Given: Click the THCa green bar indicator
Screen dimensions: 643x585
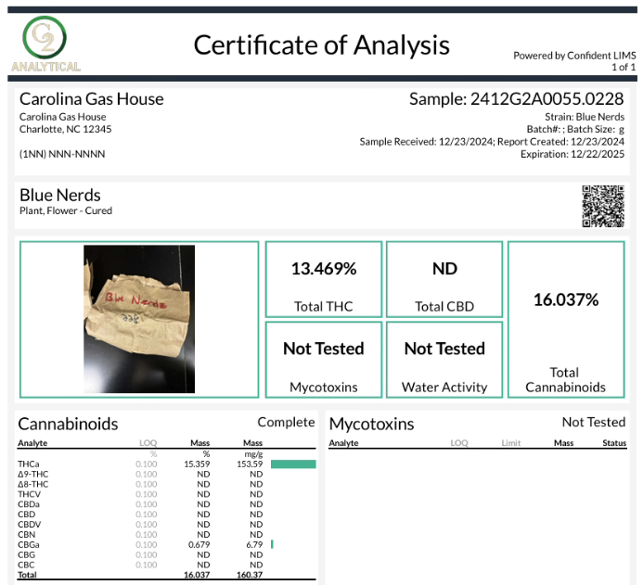Looking at the screenshot, I should pos(293,464).
